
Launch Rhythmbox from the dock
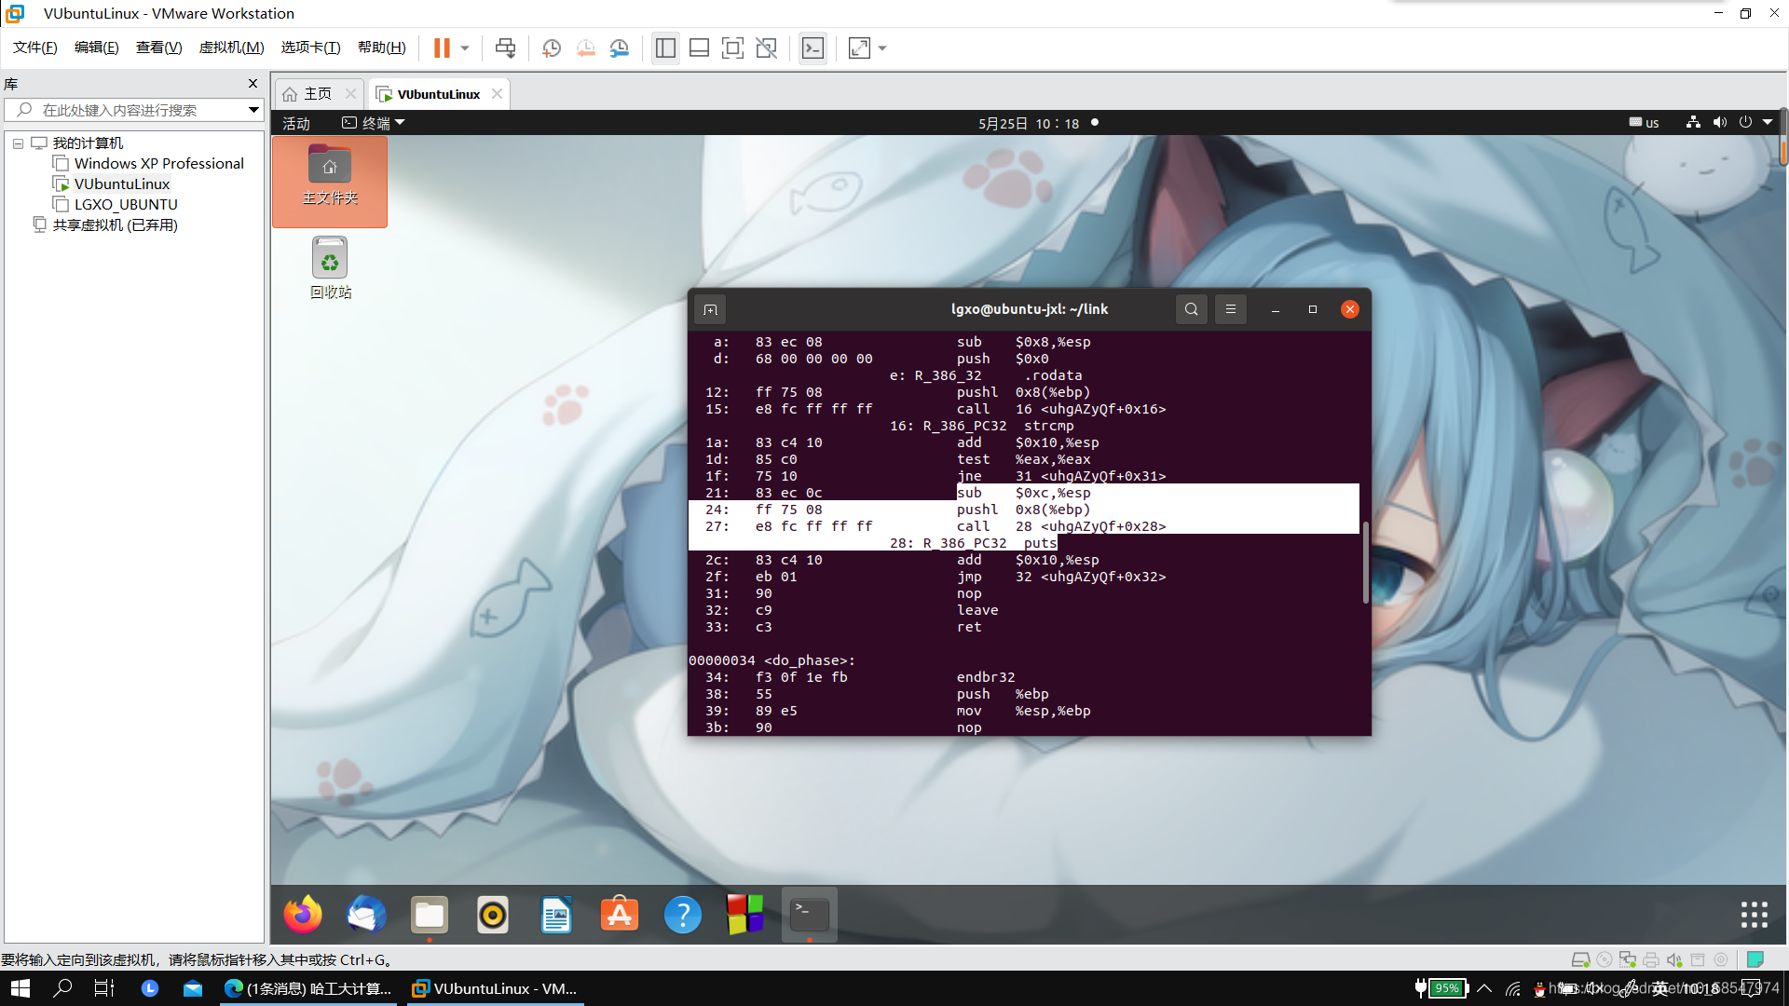click(x=493, y=915)
